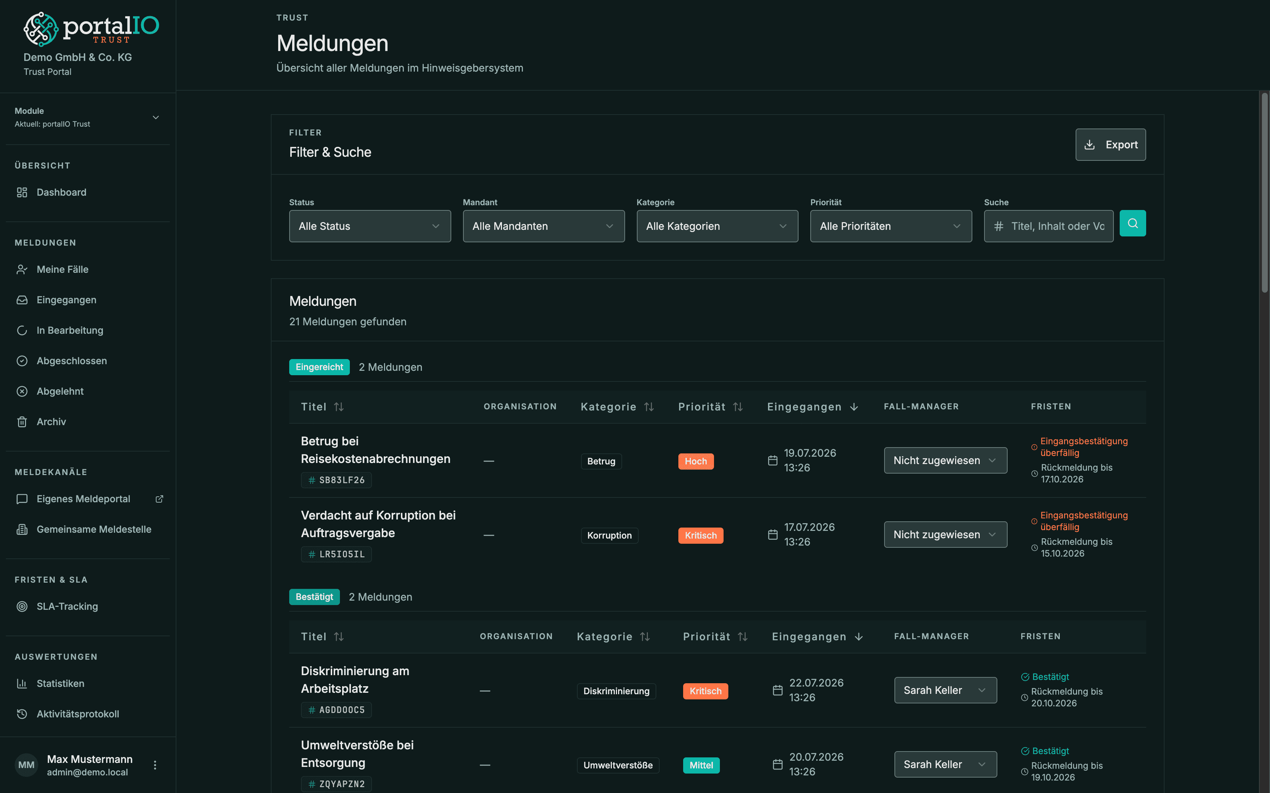
Task: Click the Dashboard grid icon
Action: (x=22, y=192)
